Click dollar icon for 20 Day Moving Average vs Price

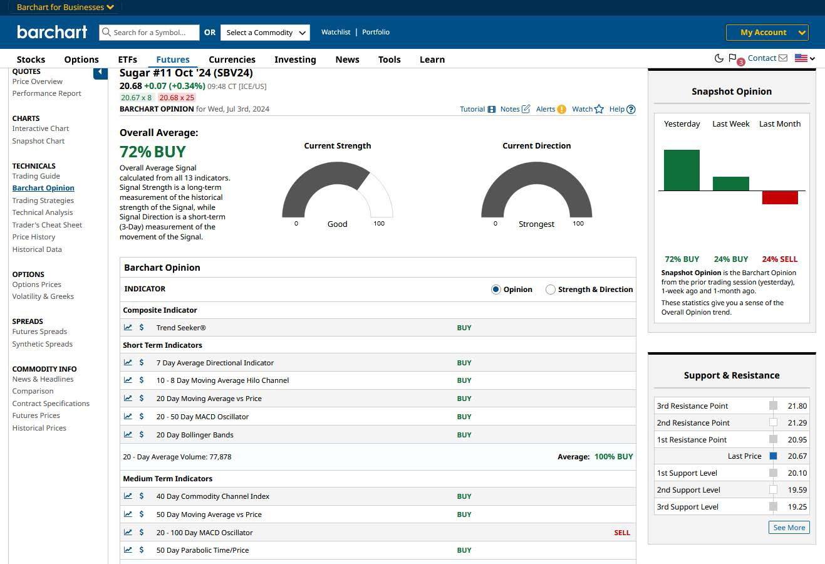pos(142,398)
